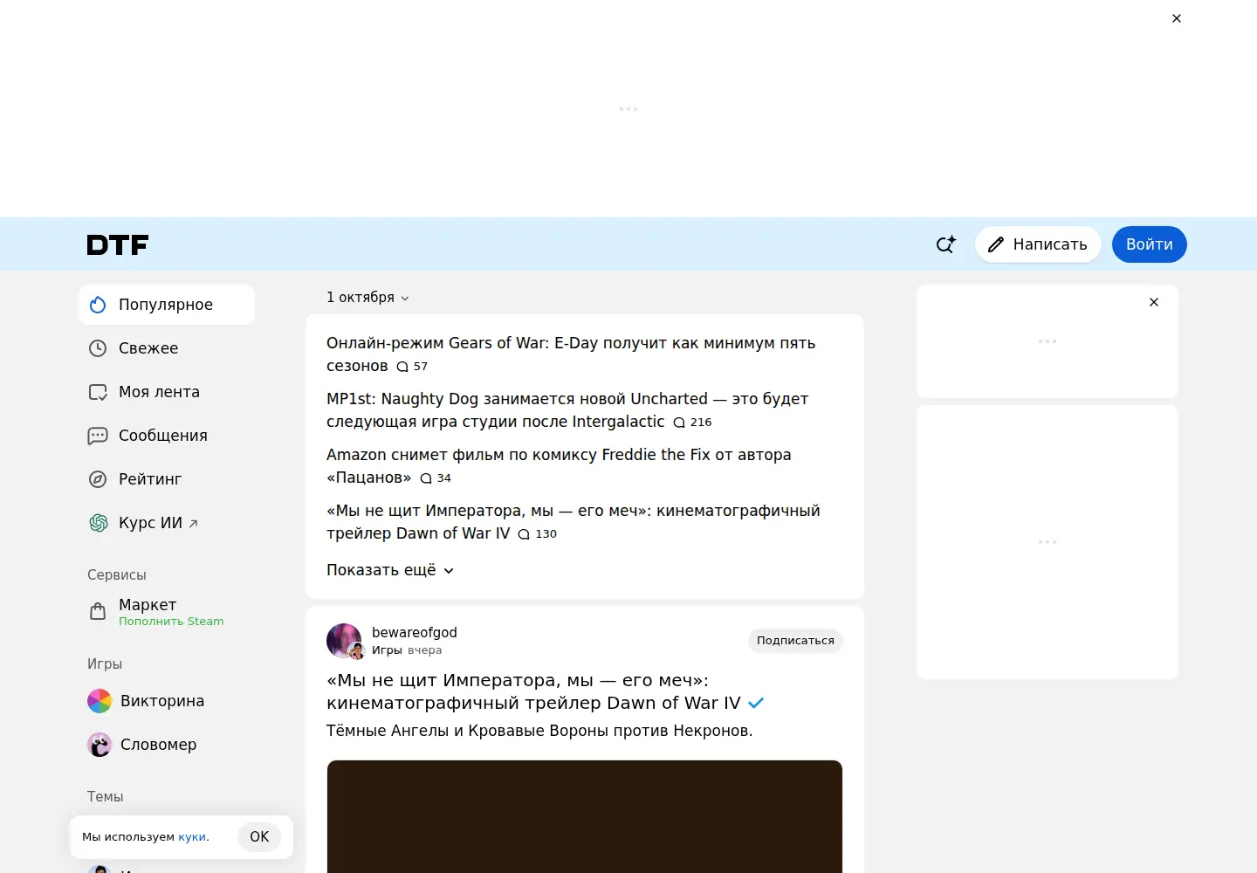Viewport: 1257px width, 873px height.
Task: Click the Dawn of War IV trailer video thumbnail
Action: (x=585, y=816)
